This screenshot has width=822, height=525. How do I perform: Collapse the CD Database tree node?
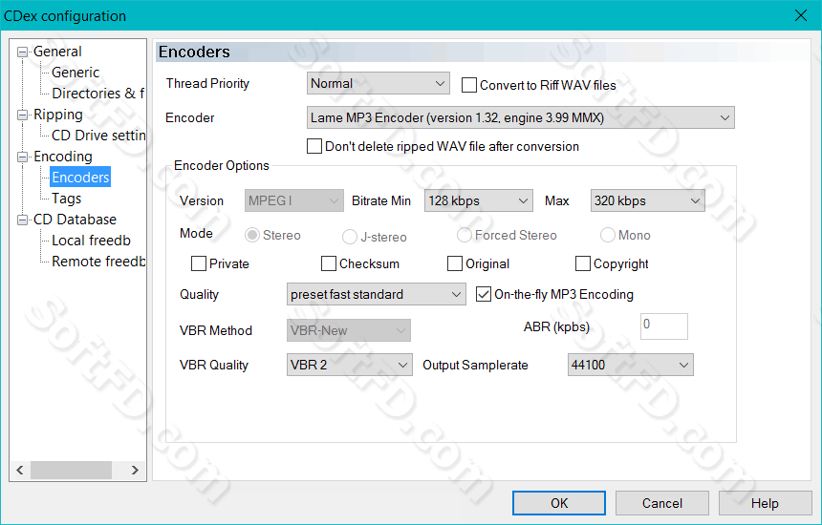22,220
